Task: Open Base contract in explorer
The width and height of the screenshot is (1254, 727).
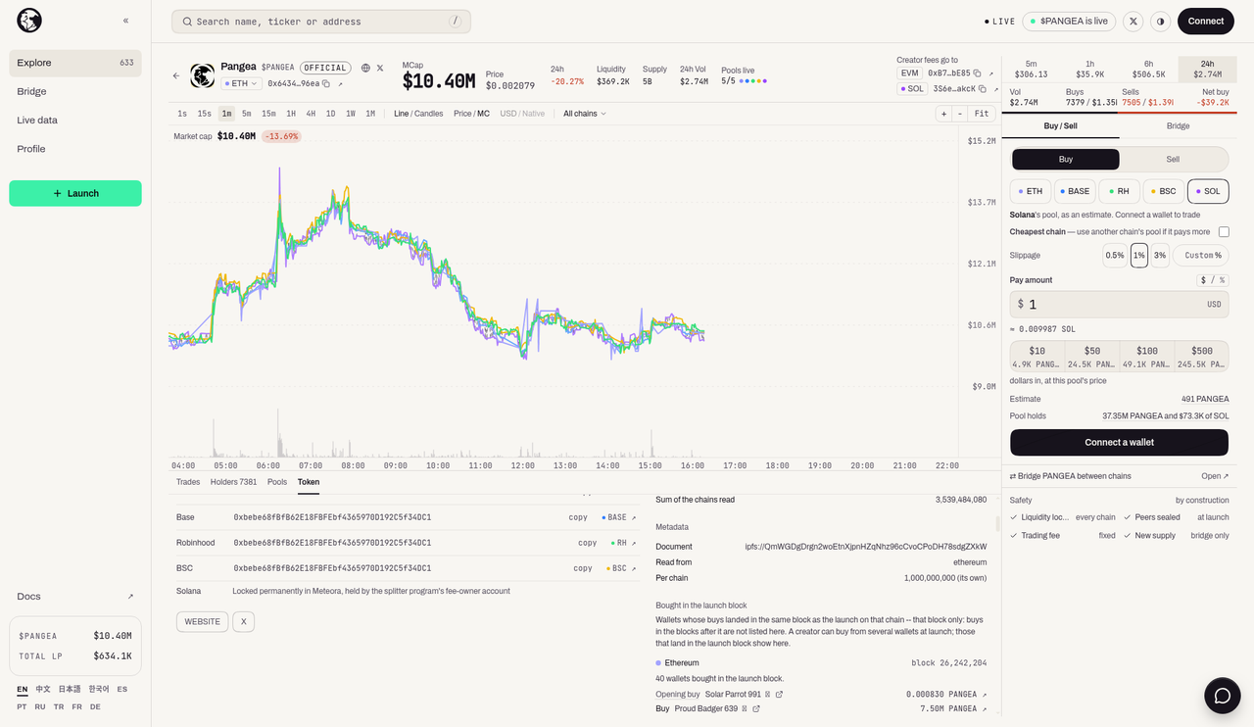Action: tap(619, 517)
